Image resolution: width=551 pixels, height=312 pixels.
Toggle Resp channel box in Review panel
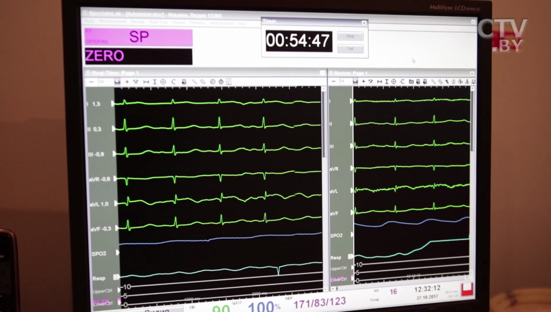(350, 256)
